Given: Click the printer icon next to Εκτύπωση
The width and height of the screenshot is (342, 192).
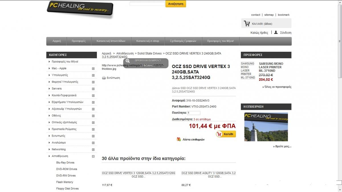Looking at the screenshot, I should (104, 78).
